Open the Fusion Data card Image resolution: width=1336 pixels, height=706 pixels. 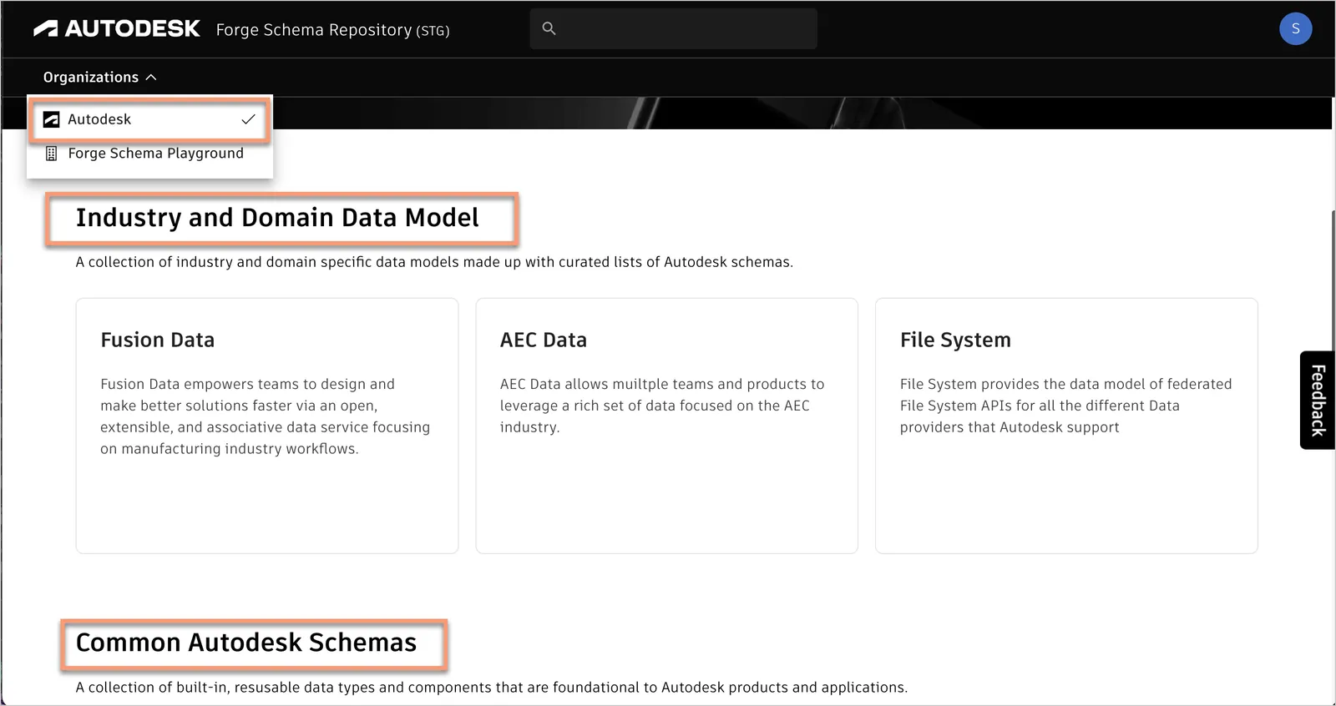[x=267, y=426]
